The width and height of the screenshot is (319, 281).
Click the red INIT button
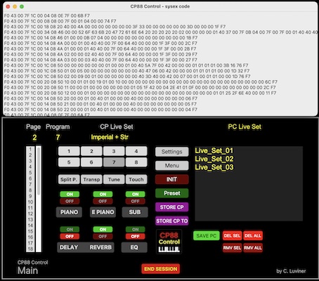(171, 179)
